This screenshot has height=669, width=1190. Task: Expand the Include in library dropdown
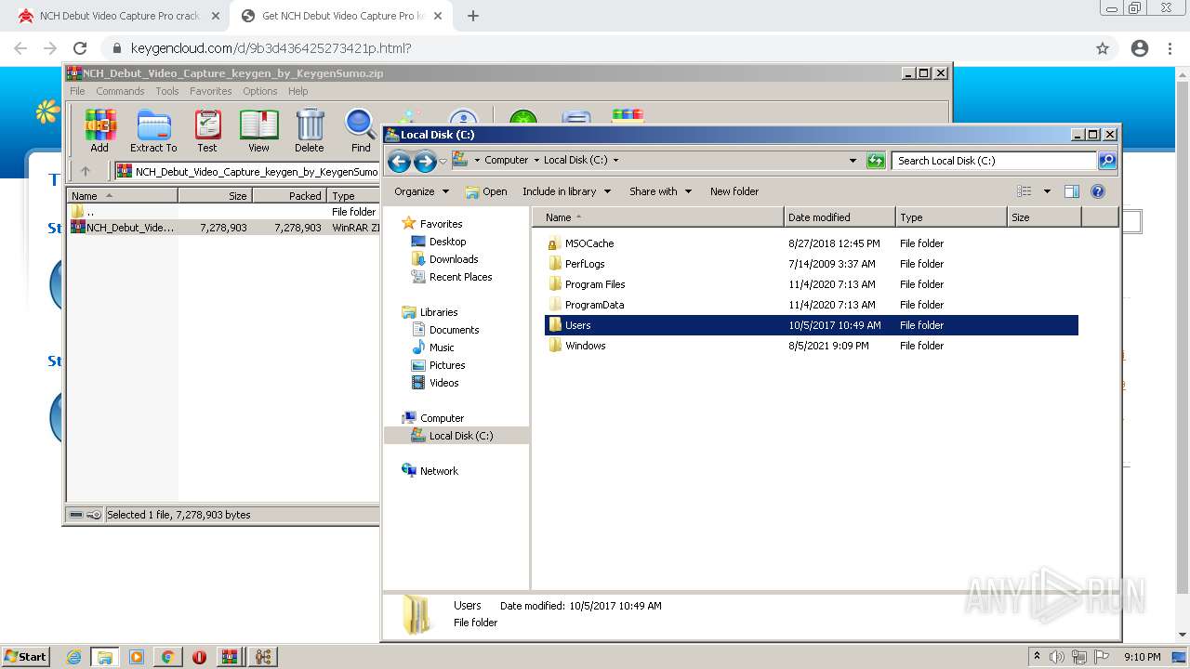607,191
